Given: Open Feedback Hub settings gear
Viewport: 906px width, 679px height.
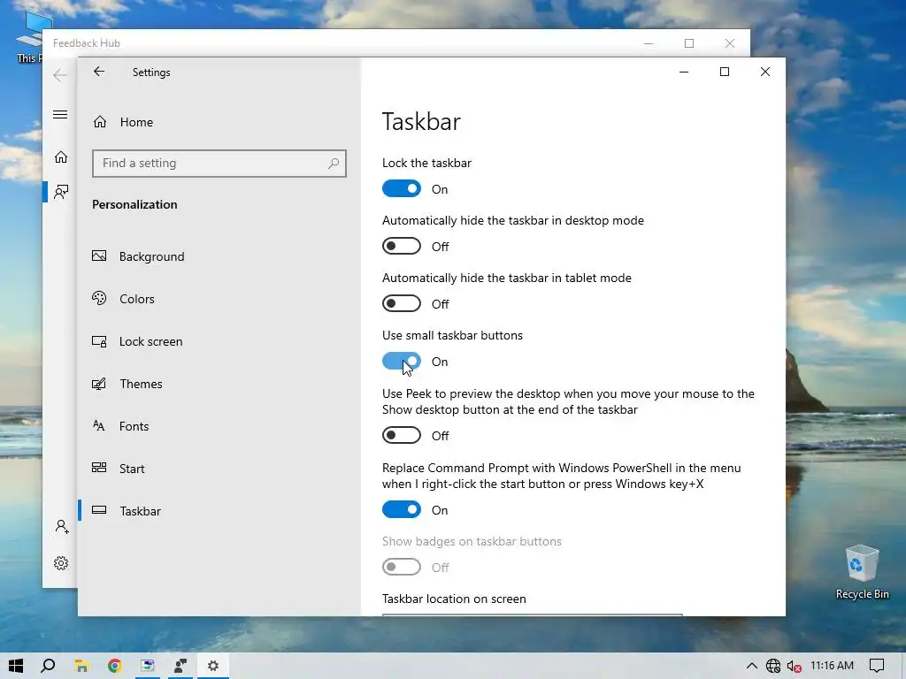Looking at the screenshot, I should [x=61, y=563].
